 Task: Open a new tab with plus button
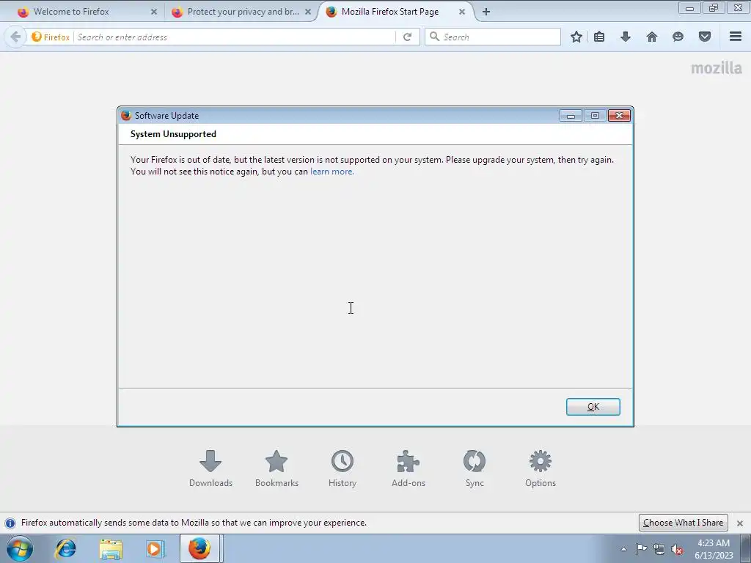(x=486, y=12)
